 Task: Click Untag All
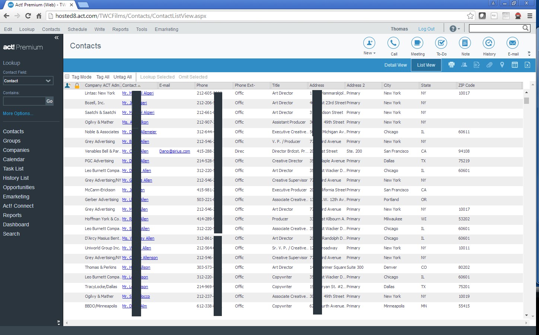click(x=123, y=77)
